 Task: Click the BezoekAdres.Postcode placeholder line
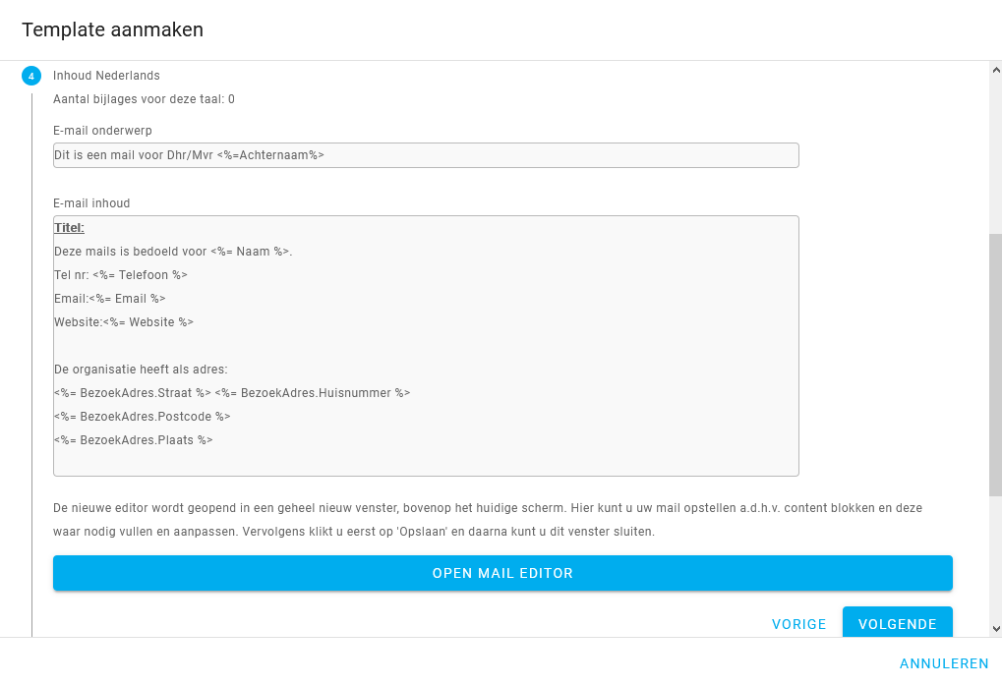click(x=143, y=417)
